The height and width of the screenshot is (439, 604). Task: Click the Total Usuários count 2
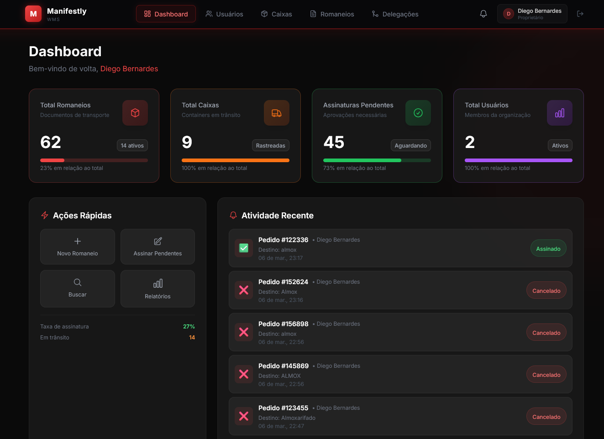470,142
